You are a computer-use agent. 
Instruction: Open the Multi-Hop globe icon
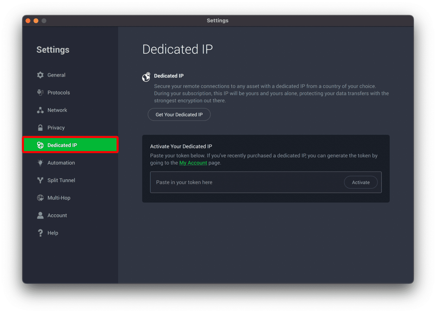[x=40, y=198]
